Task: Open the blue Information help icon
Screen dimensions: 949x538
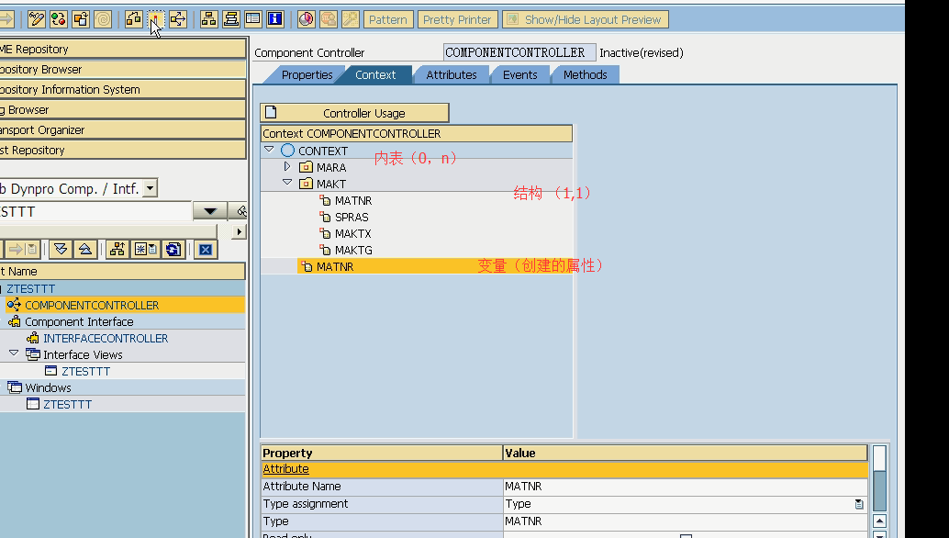Action: tap(275, 19)
